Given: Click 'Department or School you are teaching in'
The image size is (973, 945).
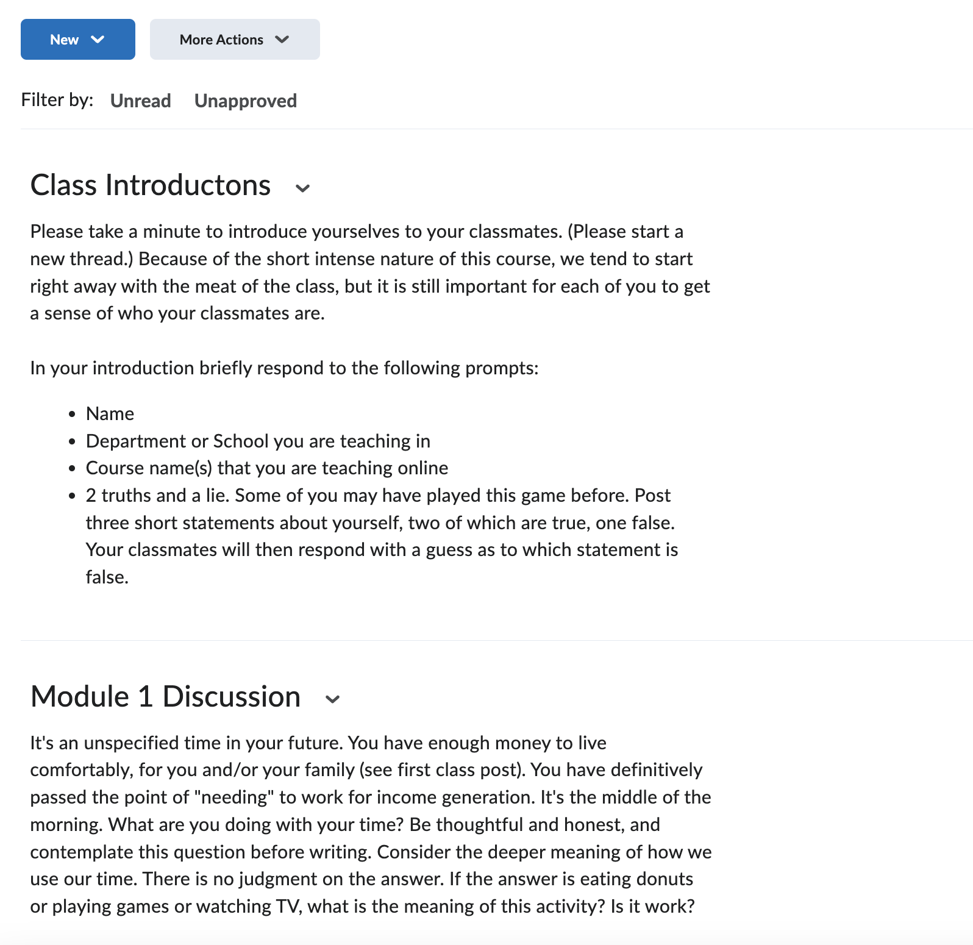Looking at the screenshot, I should [258, 441].
